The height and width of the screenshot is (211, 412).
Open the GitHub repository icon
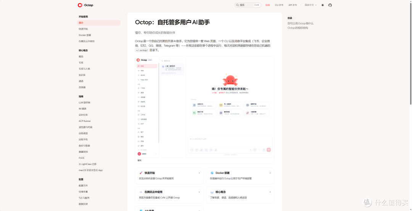[330, 5]
